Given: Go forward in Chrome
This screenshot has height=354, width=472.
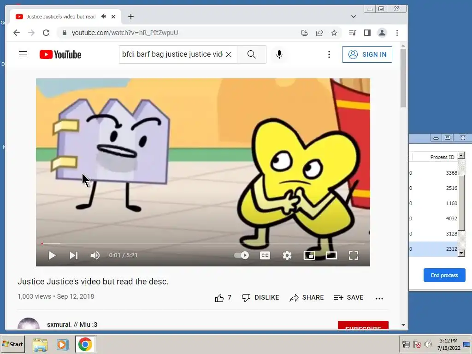Looking at the screenshot, I should point(31,33).
